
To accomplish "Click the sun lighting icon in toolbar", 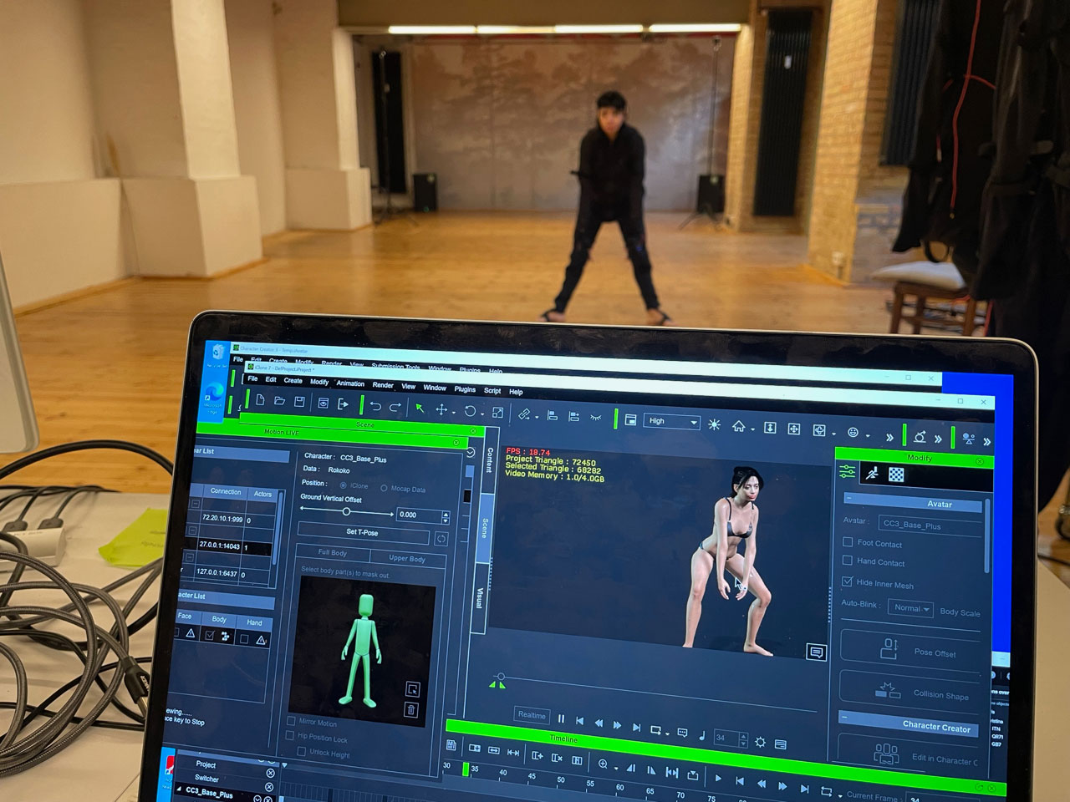I will click(714, 424).
